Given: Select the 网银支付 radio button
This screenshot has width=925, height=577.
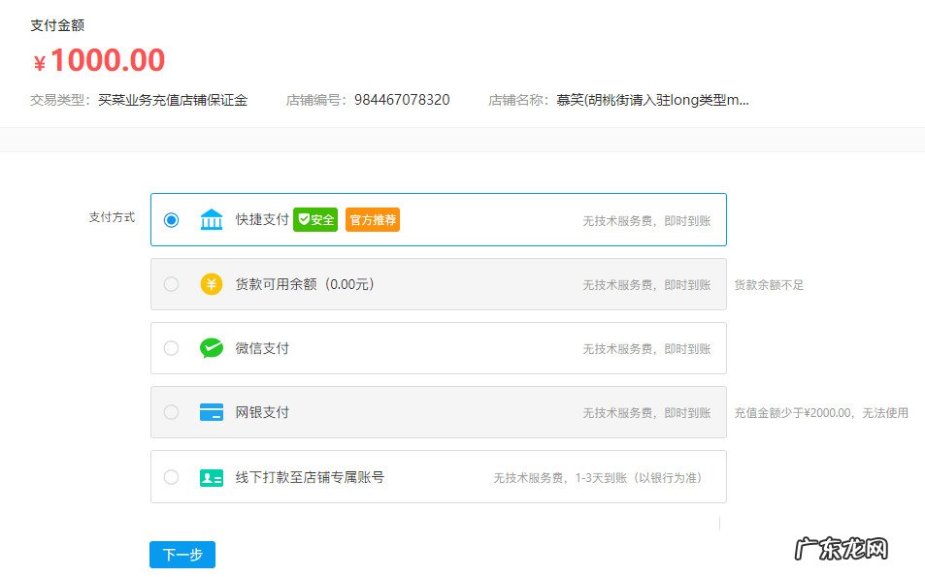Looking at the screenshot, I should pyautogui.click(x=172, y=412).
